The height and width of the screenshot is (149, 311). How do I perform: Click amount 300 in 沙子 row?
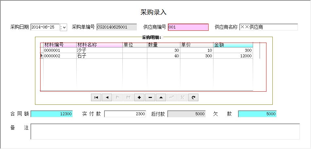tap(233, 50)
